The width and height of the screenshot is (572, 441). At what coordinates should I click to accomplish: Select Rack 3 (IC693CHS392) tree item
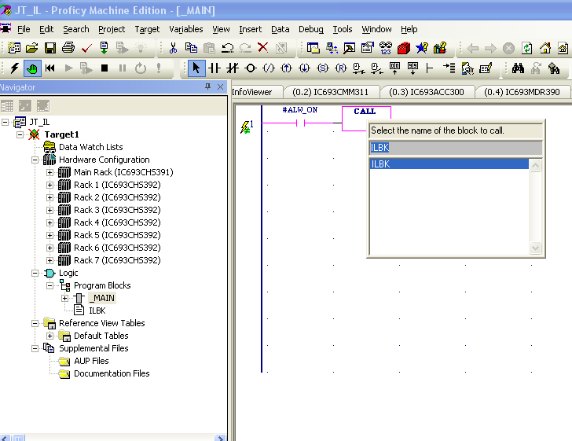tap(117, 210)
